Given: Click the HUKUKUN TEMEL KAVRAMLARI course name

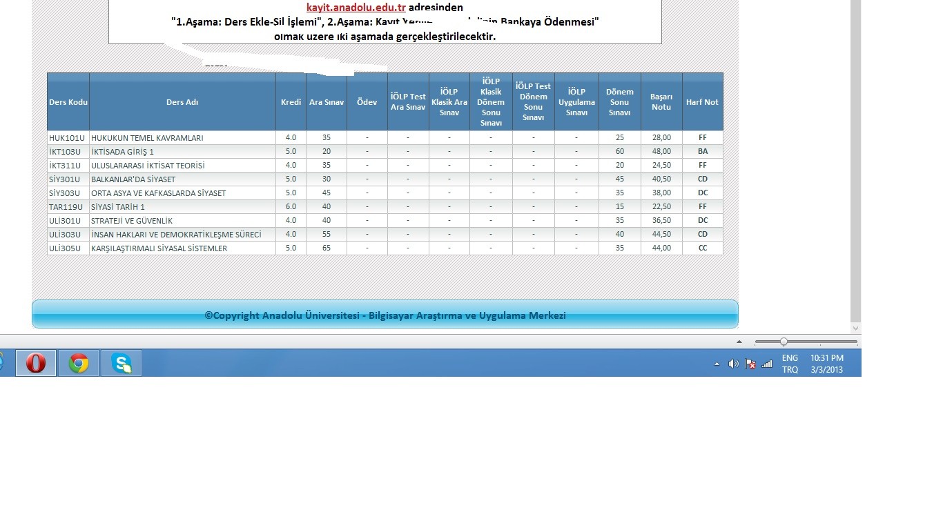Looking at the screenshot, I should [x=147, y=138].
